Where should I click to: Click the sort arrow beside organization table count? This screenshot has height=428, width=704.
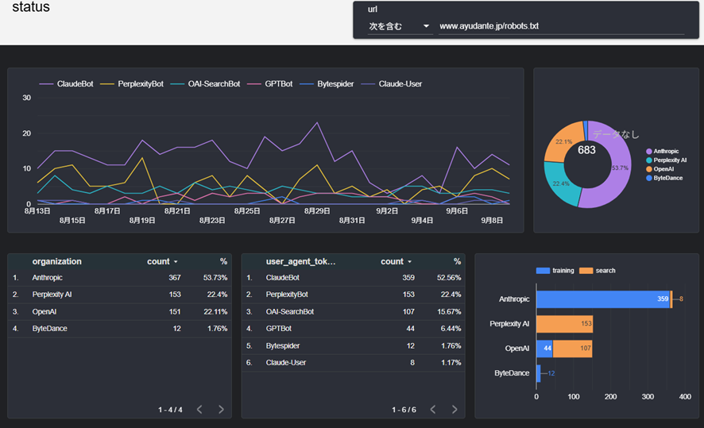[176, 262]
